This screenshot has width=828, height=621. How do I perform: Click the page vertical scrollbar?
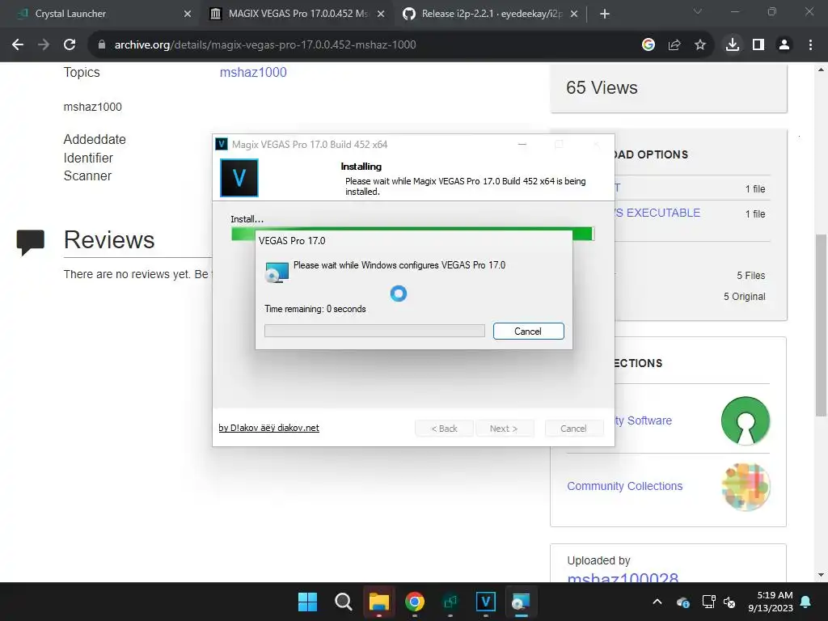point(822,323)
